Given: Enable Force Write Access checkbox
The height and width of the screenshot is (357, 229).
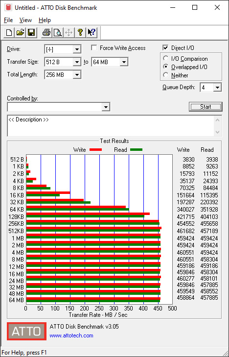Looking at the screenshot, I should pyautogui.click(x=94, y=48).
